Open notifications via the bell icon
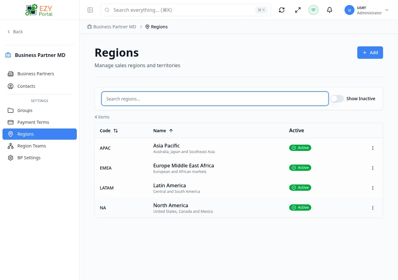The width and height of the screenshot is (398, 280). pos(330,10)
